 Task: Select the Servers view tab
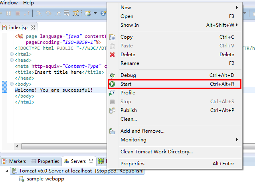(78, 161)
